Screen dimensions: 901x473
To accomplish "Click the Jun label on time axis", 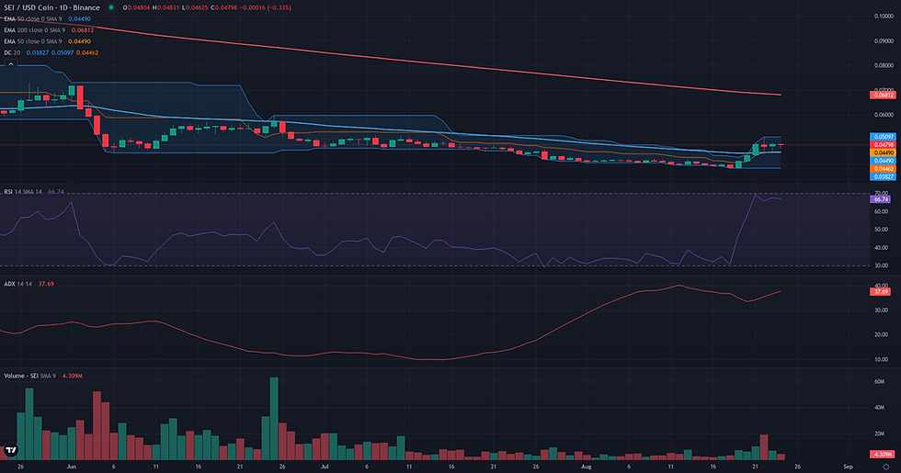I will coord(72,467).
